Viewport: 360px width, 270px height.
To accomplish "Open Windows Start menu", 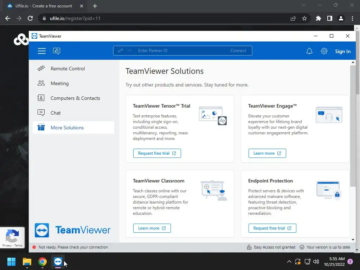I will pyautogui.click(x=11, y=262).
